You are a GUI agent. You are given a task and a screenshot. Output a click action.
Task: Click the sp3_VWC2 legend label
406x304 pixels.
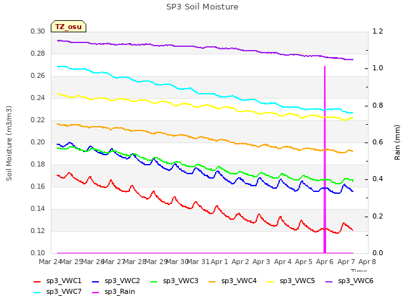click(x=122, y=281)
